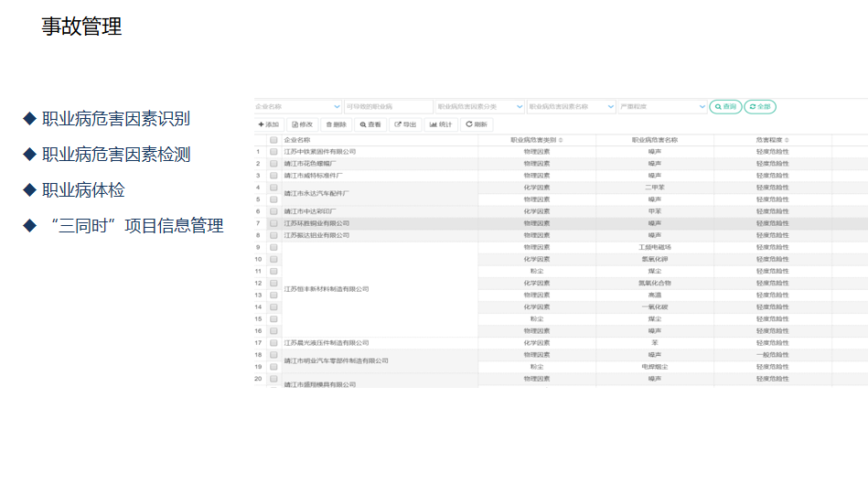
Task: Sort by 职业病危害类别 column header
Action: click(537, 140)
